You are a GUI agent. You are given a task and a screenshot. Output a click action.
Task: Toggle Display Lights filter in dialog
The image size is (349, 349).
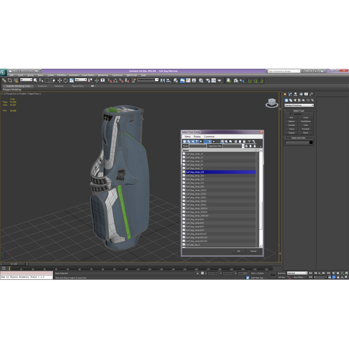click(x=193, y=142)
